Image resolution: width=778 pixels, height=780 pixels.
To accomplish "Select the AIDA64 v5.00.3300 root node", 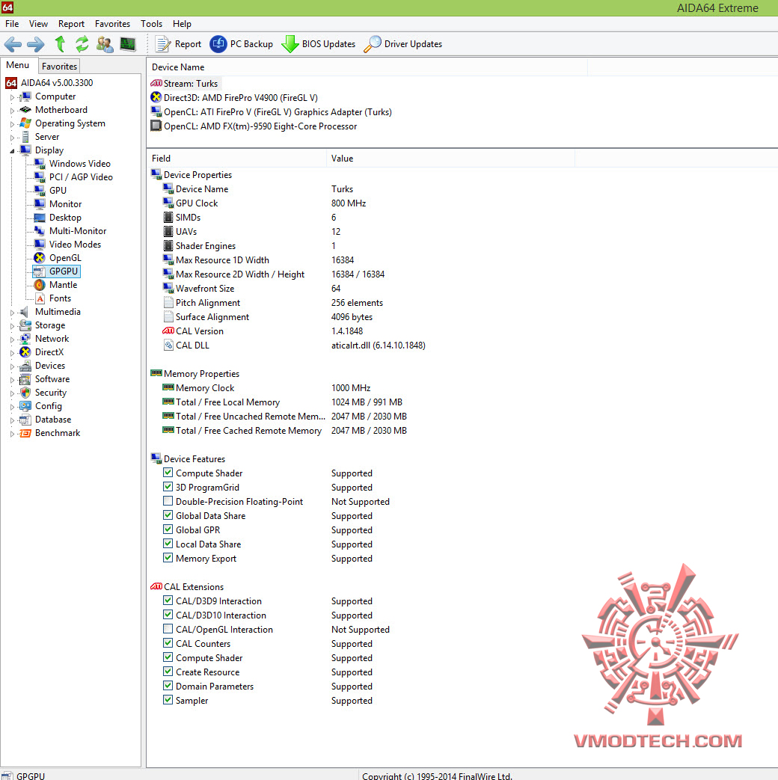I will click(x=50, y=83).
